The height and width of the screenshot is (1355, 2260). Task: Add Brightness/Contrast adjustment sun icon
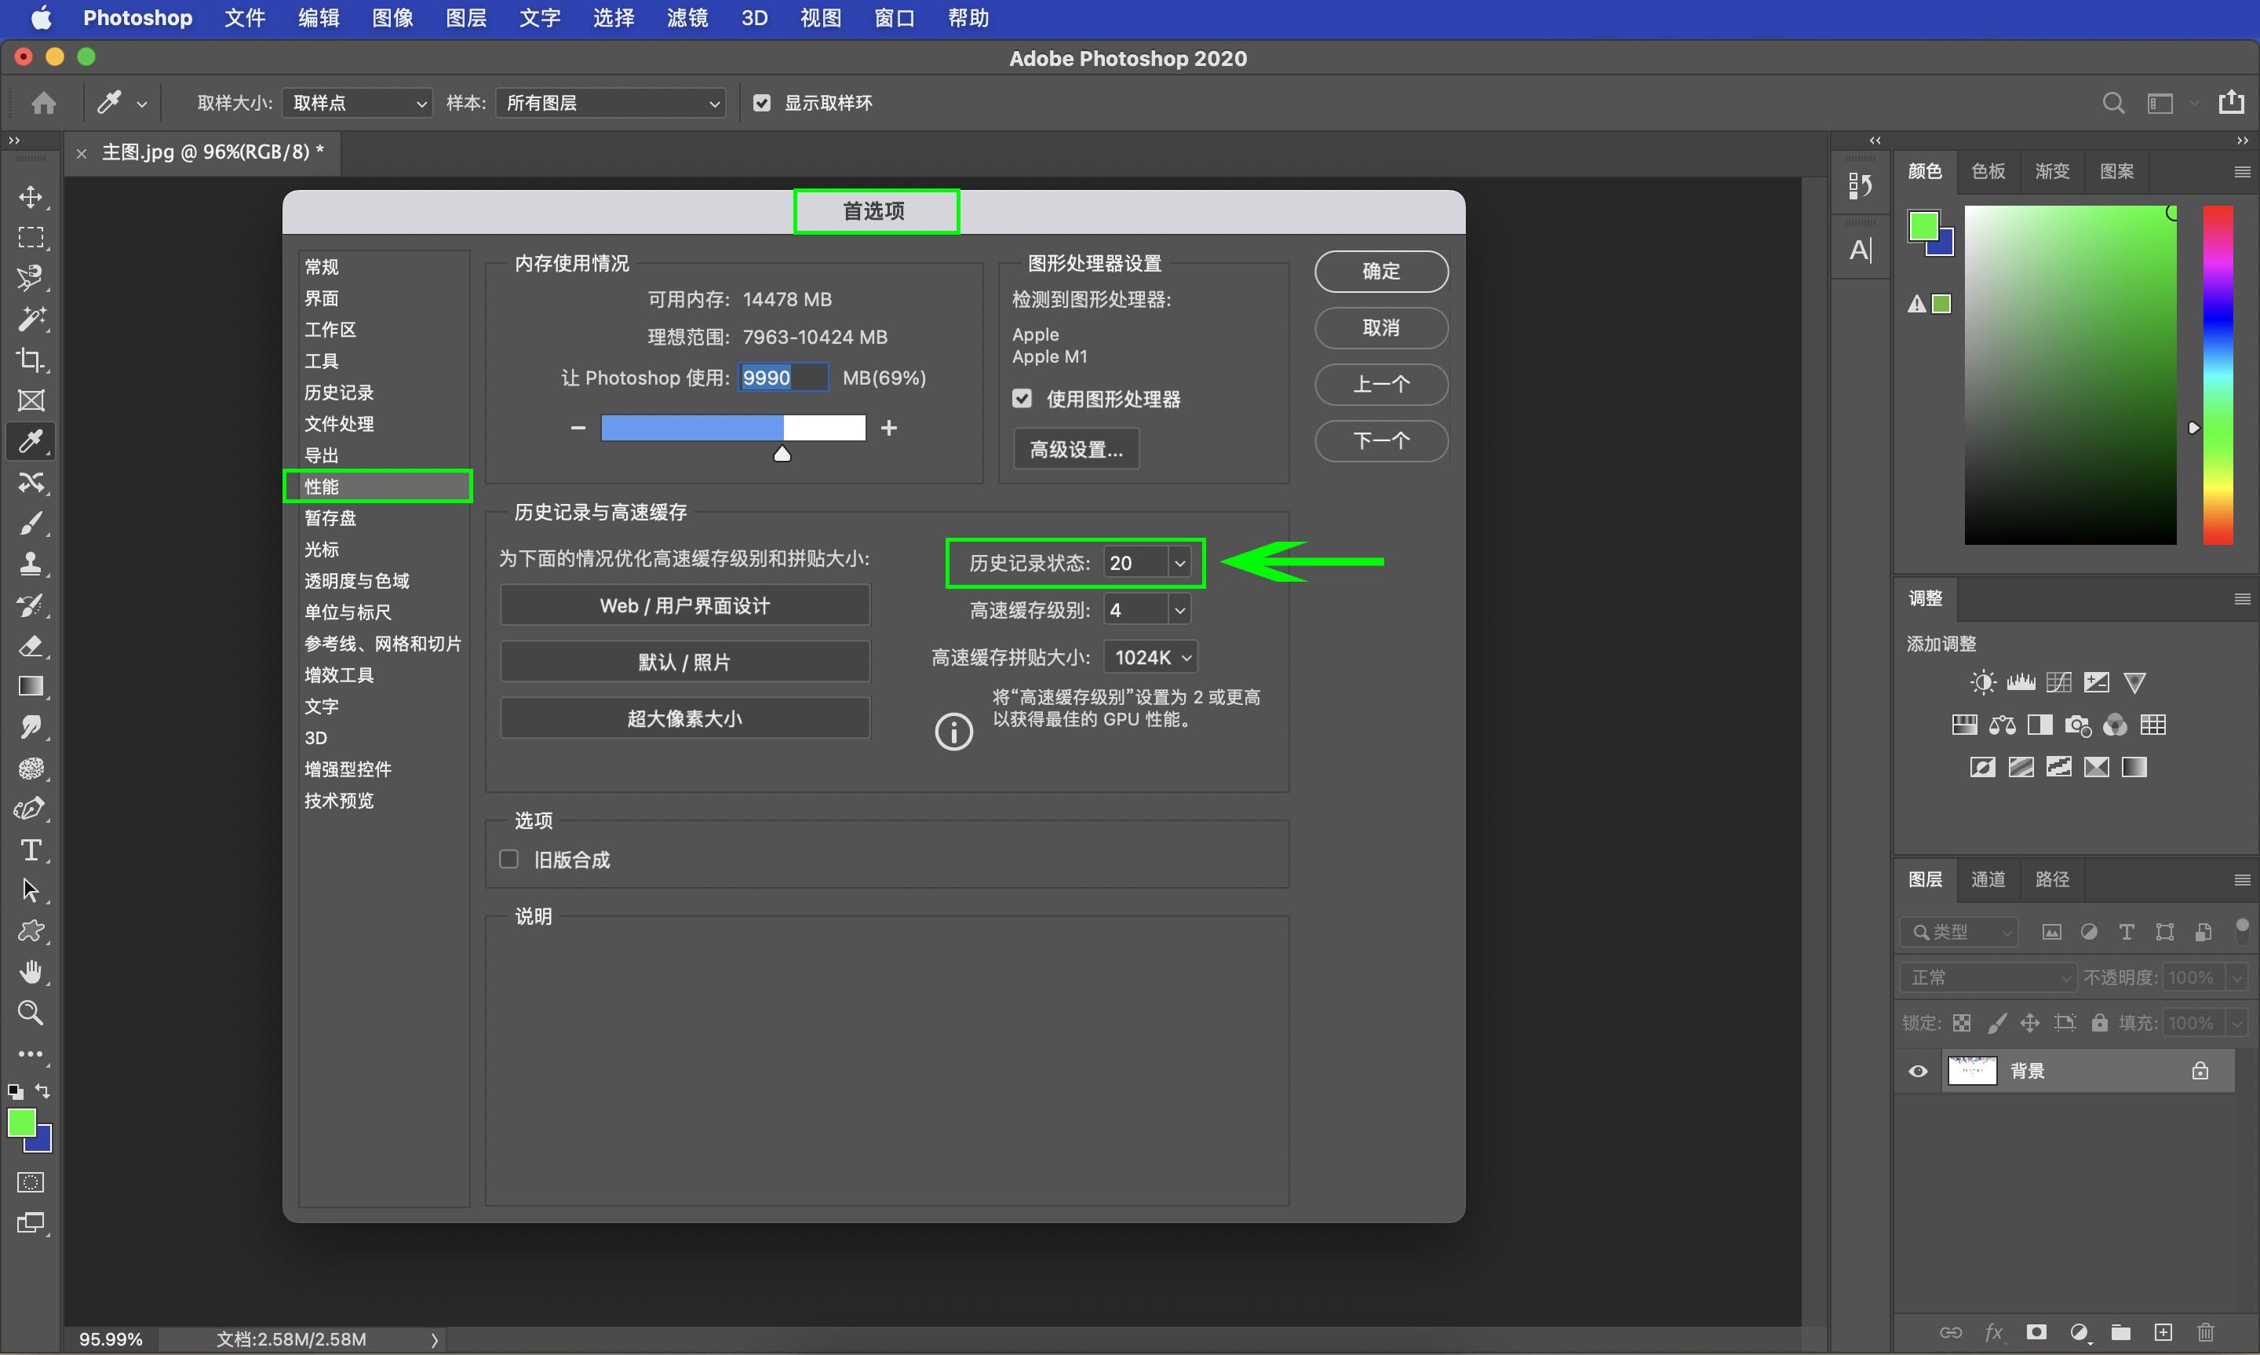(x=1981, y=682)
